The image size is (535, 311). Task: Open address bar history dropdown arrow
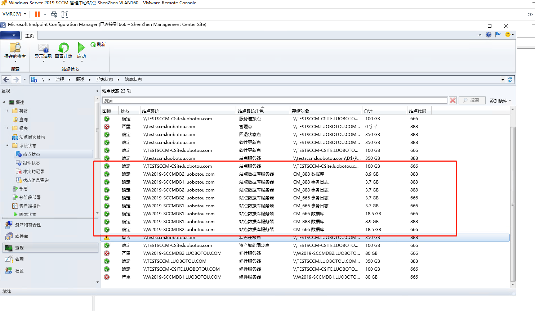(503, 80)
